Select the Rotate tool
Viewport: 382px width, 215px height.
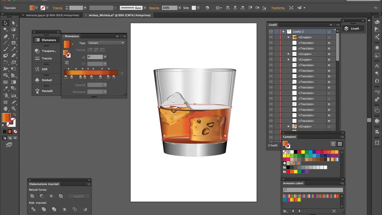coord(6,62)
